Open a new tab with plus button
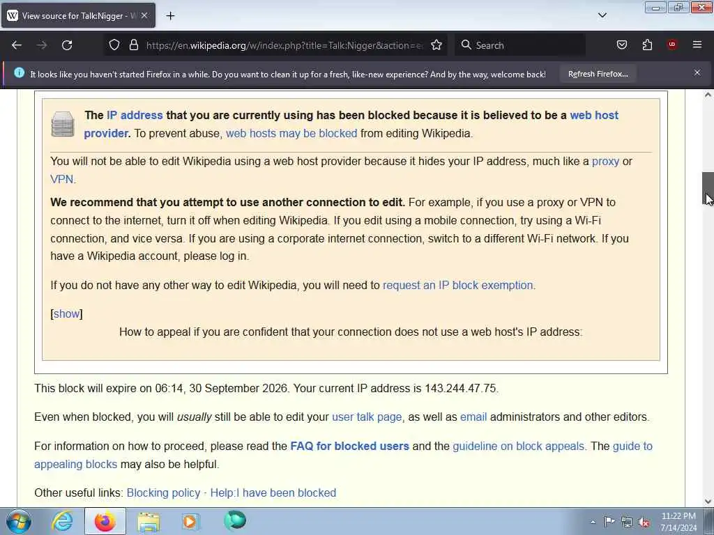The width and height of the screenshot is (714, 535). [170, 16]
